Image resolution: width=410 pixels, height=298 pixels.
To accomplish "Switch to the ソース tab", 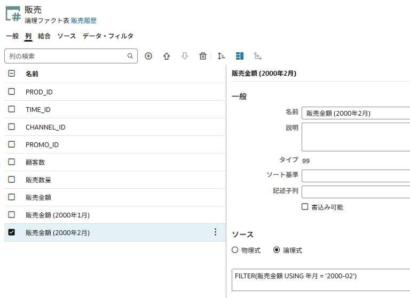I will [66, 36].
